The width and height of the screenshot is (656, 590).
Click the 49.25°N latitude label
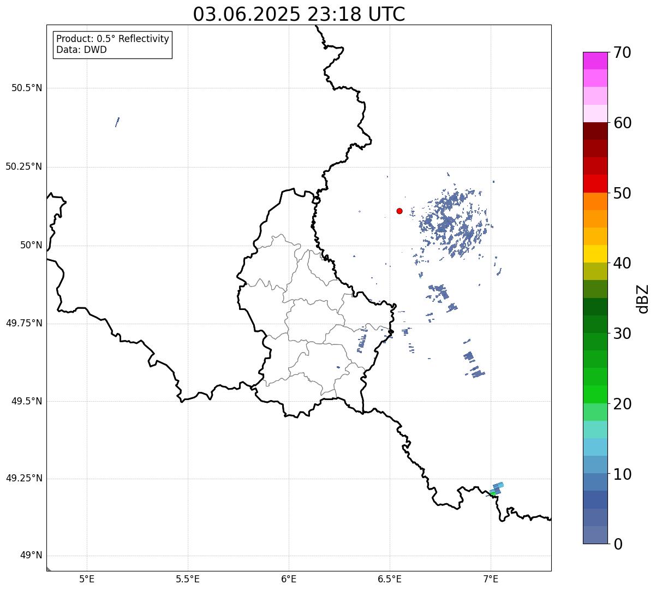(24, 479)
